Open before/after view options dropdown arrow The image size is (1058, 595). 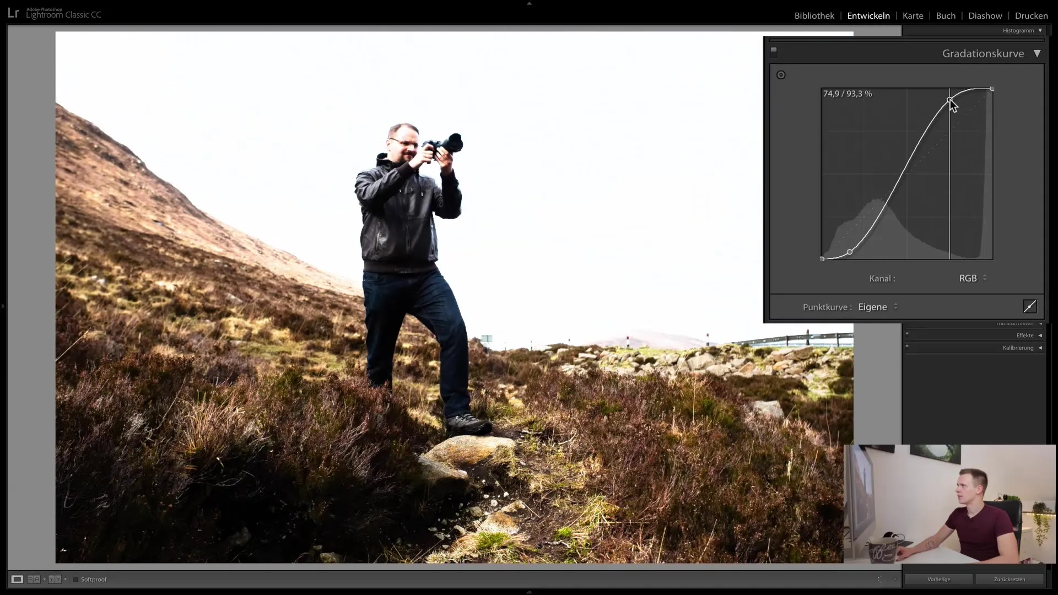[44, 579]
